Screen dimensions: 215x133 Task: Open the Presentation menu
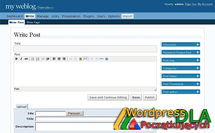pos(71,16)
